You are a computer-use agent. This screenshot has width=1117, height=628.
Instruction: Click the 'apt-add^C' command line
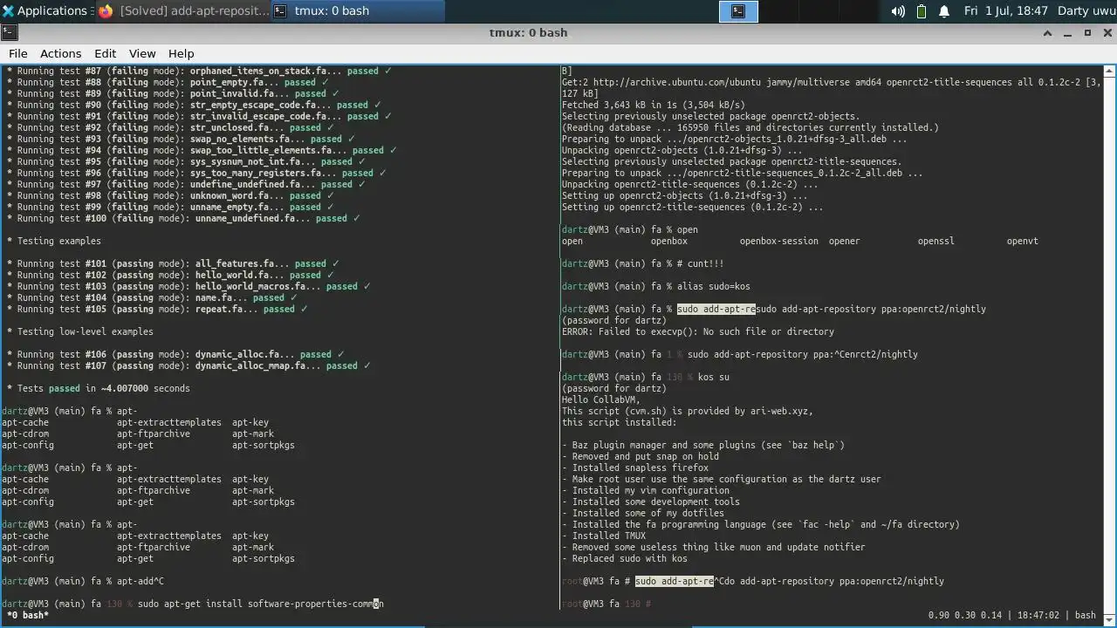point(83,581)
